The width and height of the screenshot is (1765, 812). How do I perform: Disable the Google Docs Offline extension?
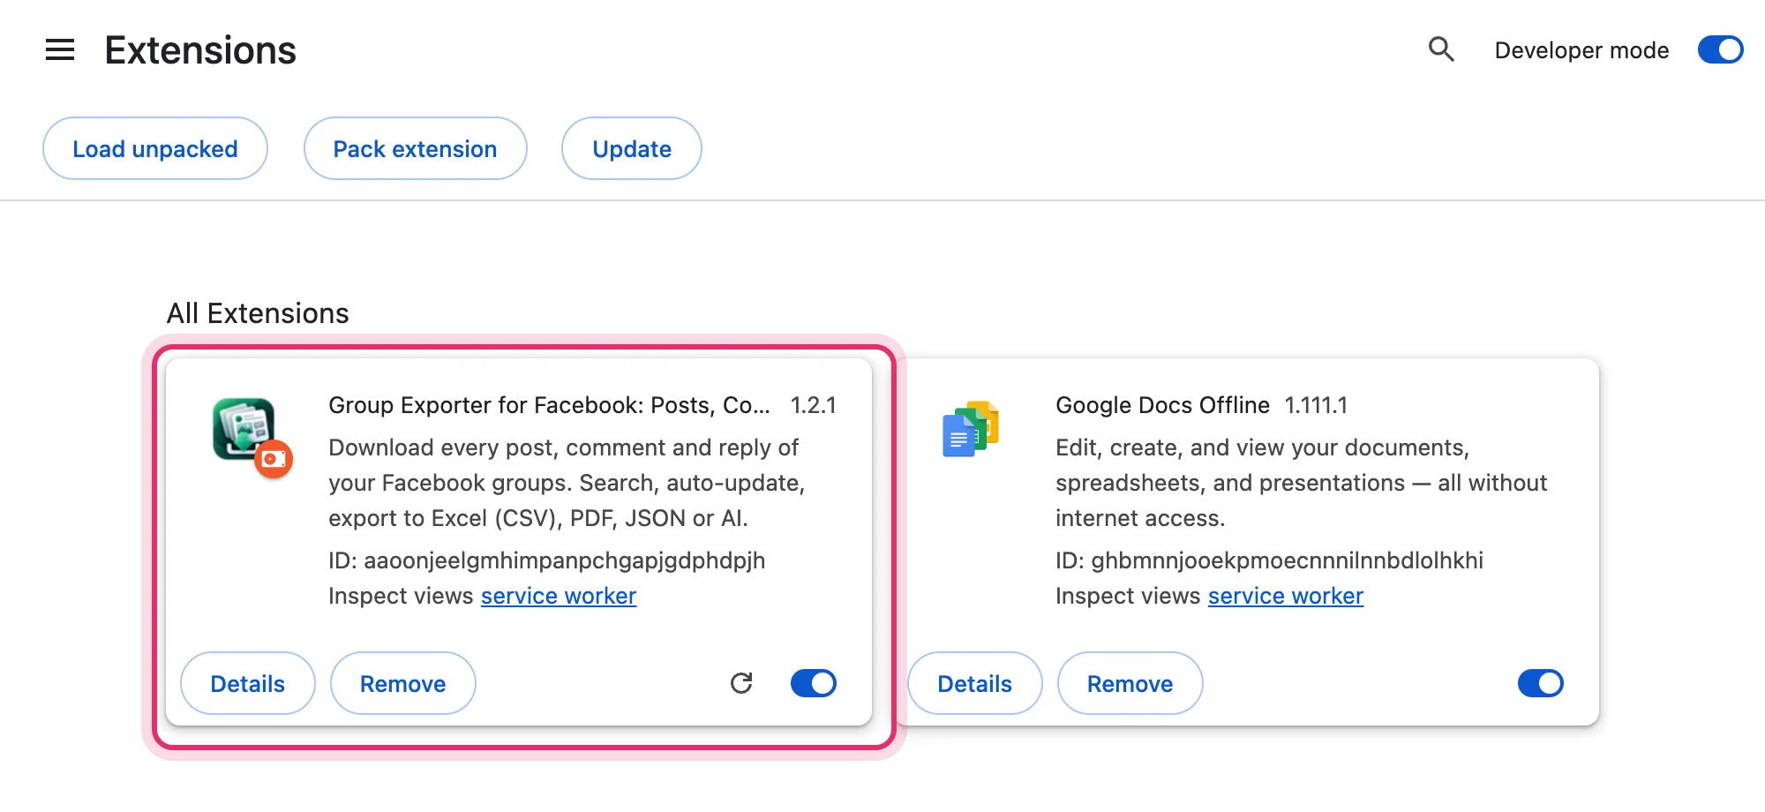coord(1540,683)
